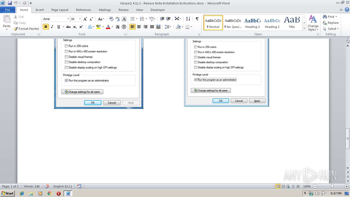Open the Change Case dropdown

point(101,19)
